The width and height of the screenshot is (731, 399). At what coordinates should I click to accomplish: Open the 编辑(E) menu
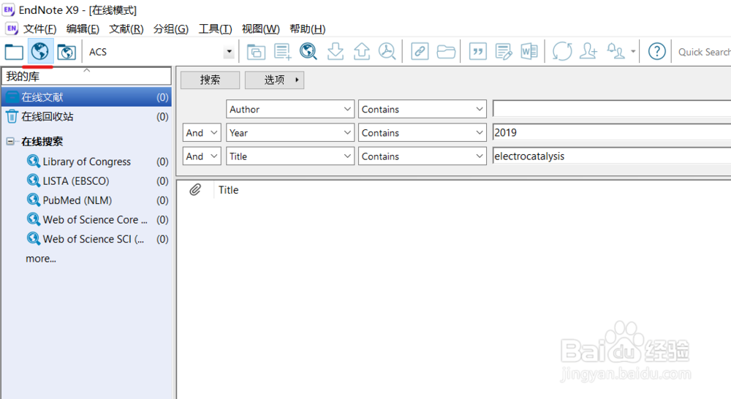pos(83,29)
